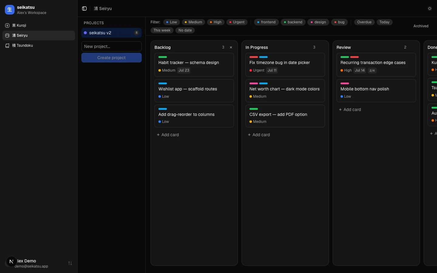Open the Alex Demo user menu
Screen dimensions: 437x273
[39, 263]
